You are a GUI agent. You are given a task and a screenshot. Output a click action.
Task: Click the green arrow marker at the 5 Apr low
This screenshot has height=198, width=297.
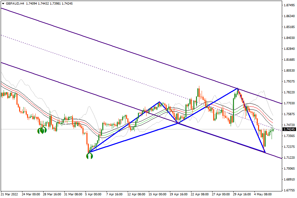coord(89,156)
